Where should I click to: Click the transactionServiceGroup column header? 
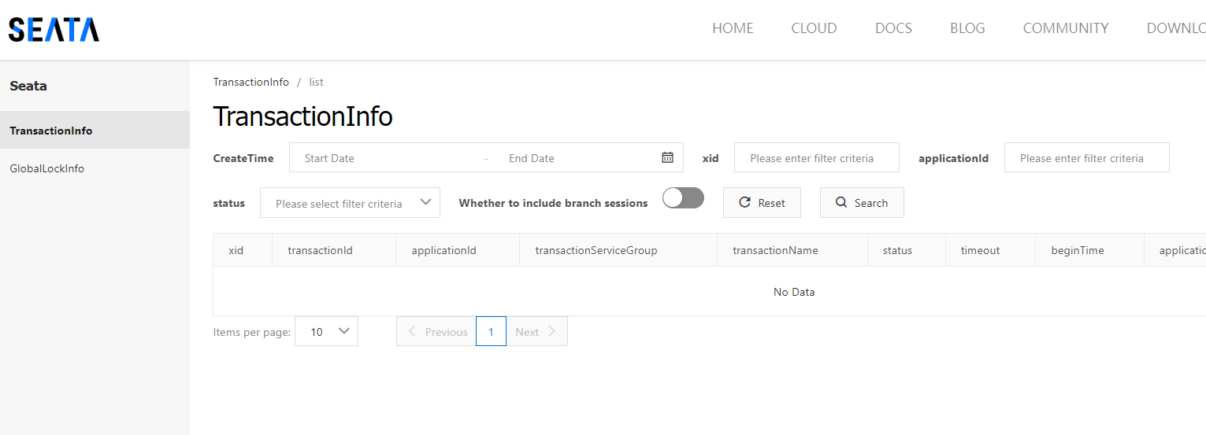[618, 250]
